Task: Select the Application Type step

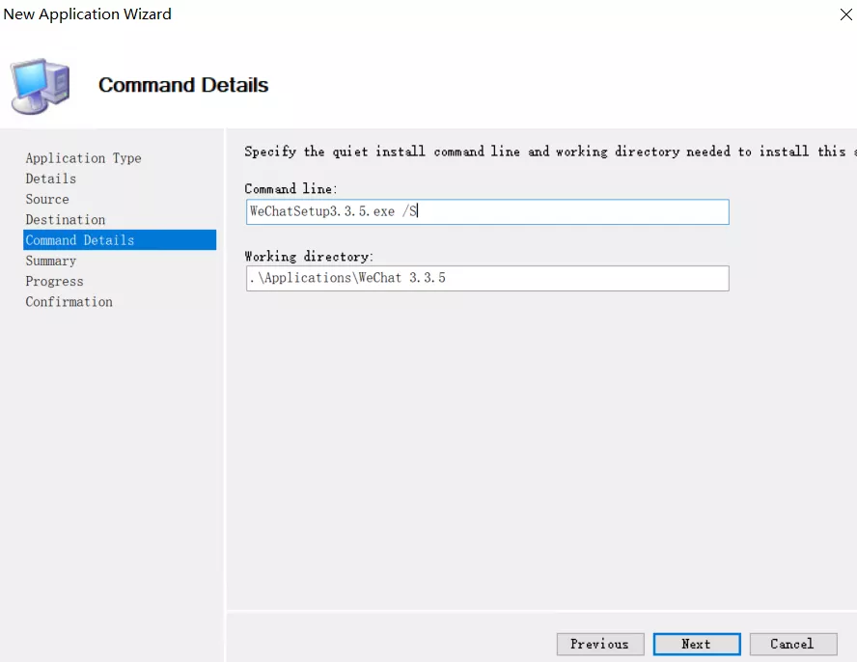Action: (x=83, y=158)
